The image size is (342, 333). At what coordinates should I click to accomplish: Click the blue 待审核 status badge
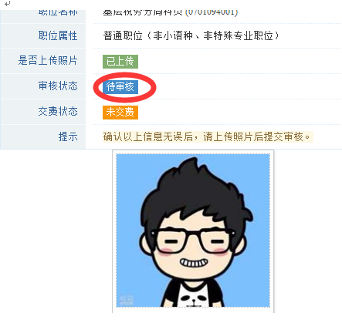pyautogui.click(x=120, y=86)
